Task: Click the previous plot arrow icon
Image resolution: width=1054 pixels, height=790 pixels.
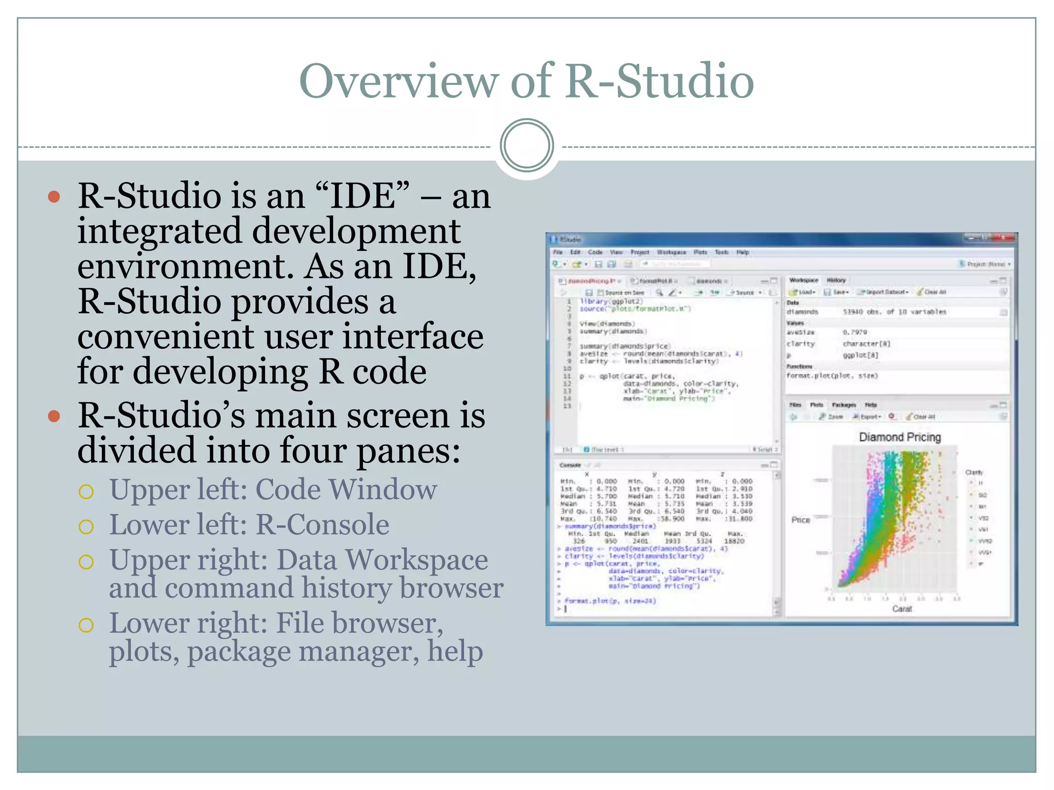Action: (794, 417)
